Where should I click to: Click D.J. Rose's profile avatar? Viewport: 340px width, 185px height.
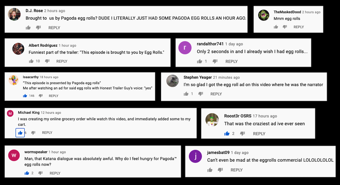pyautogui.click(x=14, y=14)
